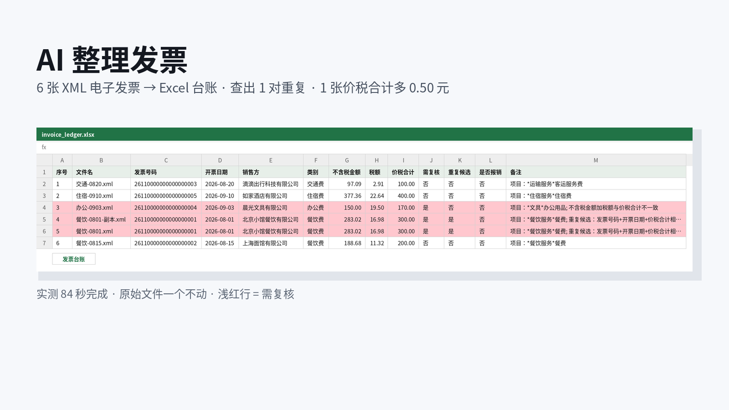Select row header 4
This screenshot has width=729, height=410.
tap(44, 208)
